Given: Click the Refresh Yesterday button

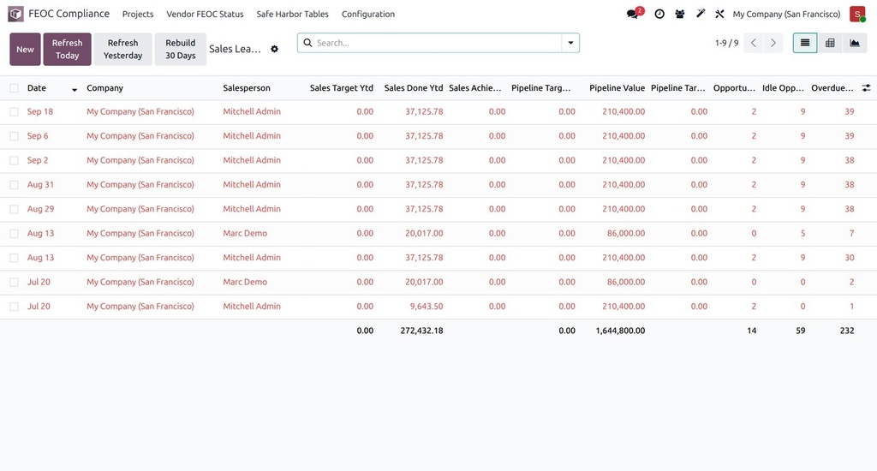Looking at the screenshot, I should [123, 49].
